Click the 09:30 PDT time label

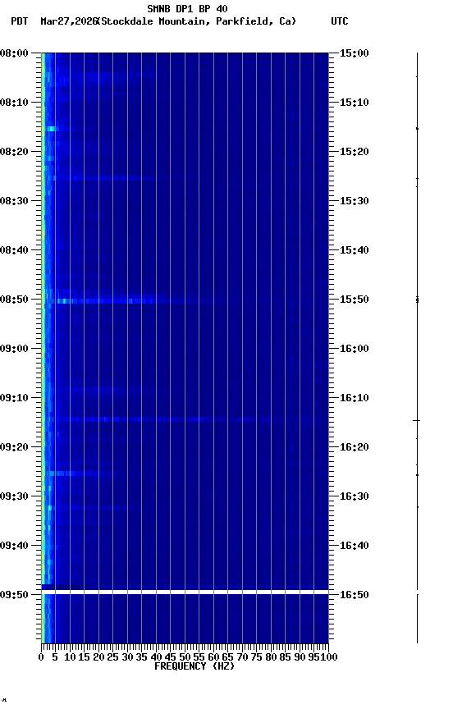point(14,496)
